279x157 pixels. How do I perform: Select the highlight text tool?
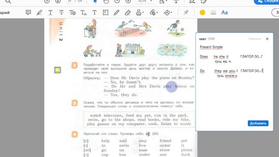point(39,13)
